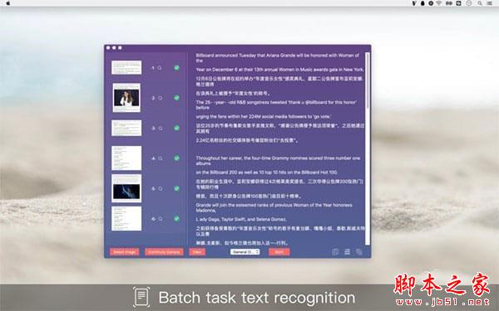Open the Apple menu in the menu bar
499x311 pixels.
pyautogui.click(x=8, y=3)
